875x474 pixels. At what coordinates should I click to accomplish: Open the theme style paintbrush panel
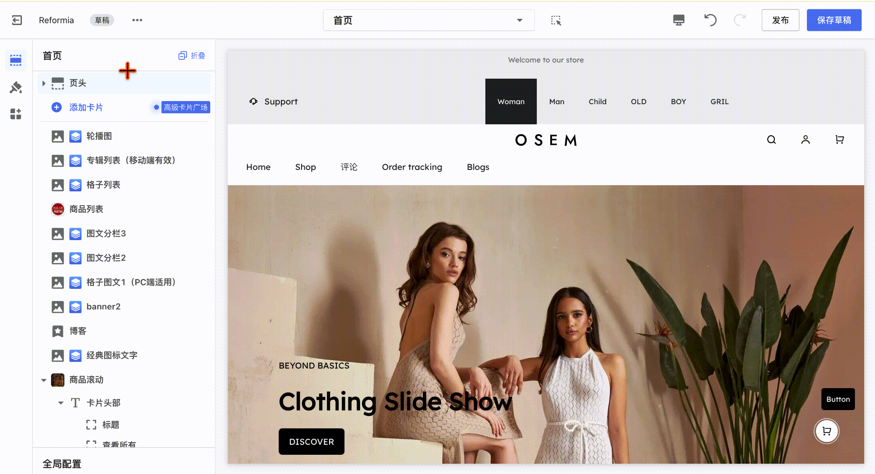[16, 87]
